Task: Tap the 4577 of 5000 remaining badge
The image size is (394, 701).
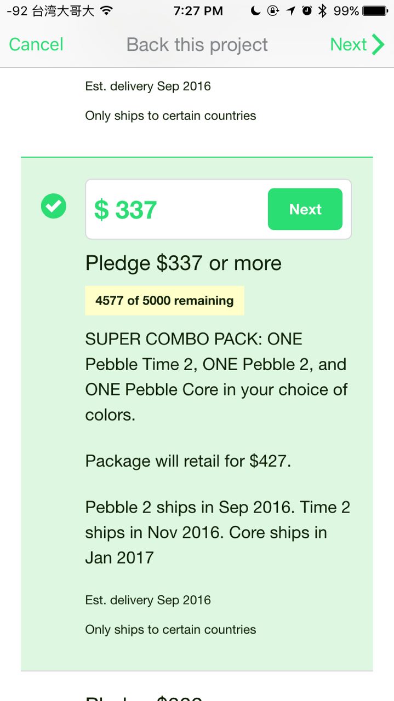Action: coord(164,301)
